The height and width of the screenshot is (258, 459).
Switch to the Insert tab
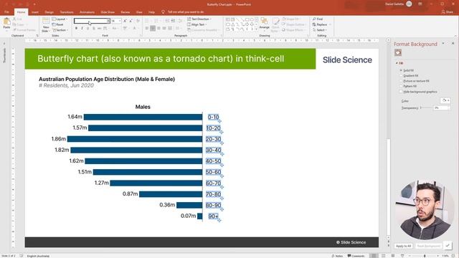[x=35, y=12]
